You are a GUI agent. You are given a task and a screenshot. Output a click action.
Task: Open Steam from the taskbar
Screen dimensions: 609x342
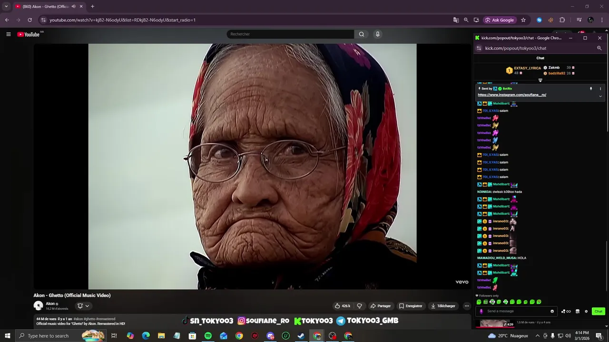coord(301,336)
